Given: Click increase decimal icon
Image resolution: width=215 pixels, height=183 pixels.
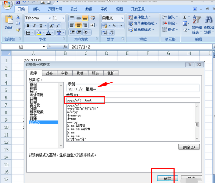Looking at the screenshot, I should (105, 32).
